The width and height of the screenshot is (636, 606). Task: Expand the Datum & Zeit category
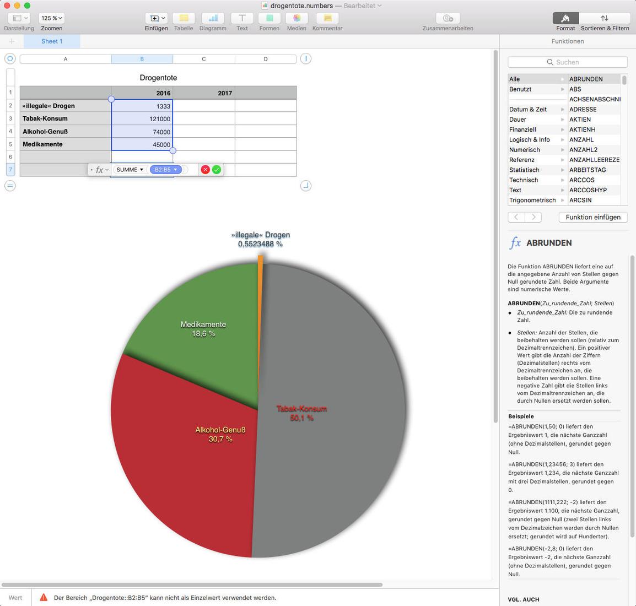[x=562, y=110]
